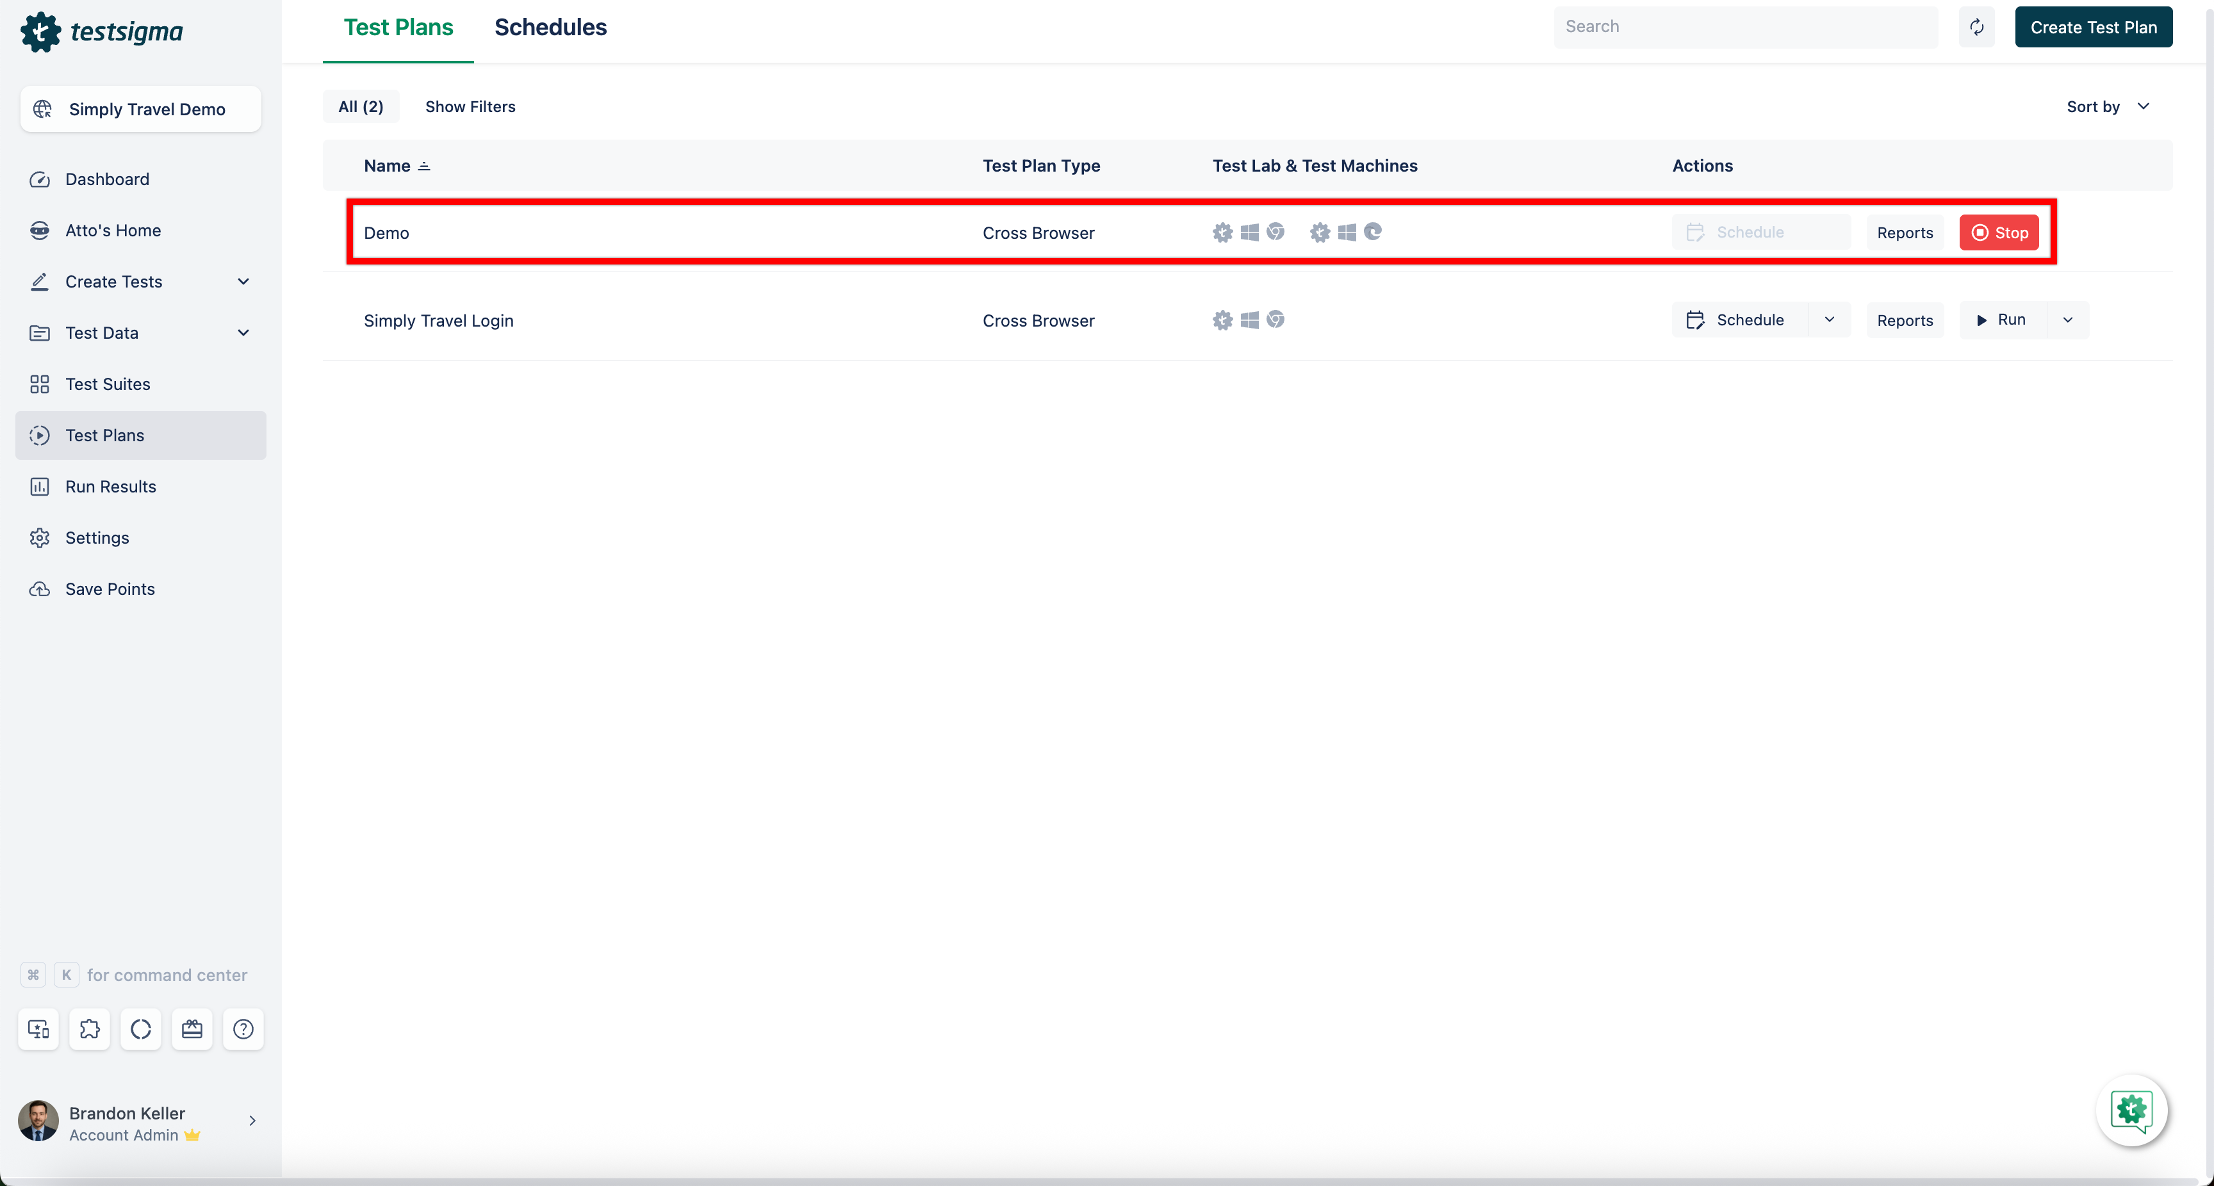This screenshot has height=1186, width=2214.
Task: Click the Name column sort icon
Action: pyautogui.click(x=423, y=166)
